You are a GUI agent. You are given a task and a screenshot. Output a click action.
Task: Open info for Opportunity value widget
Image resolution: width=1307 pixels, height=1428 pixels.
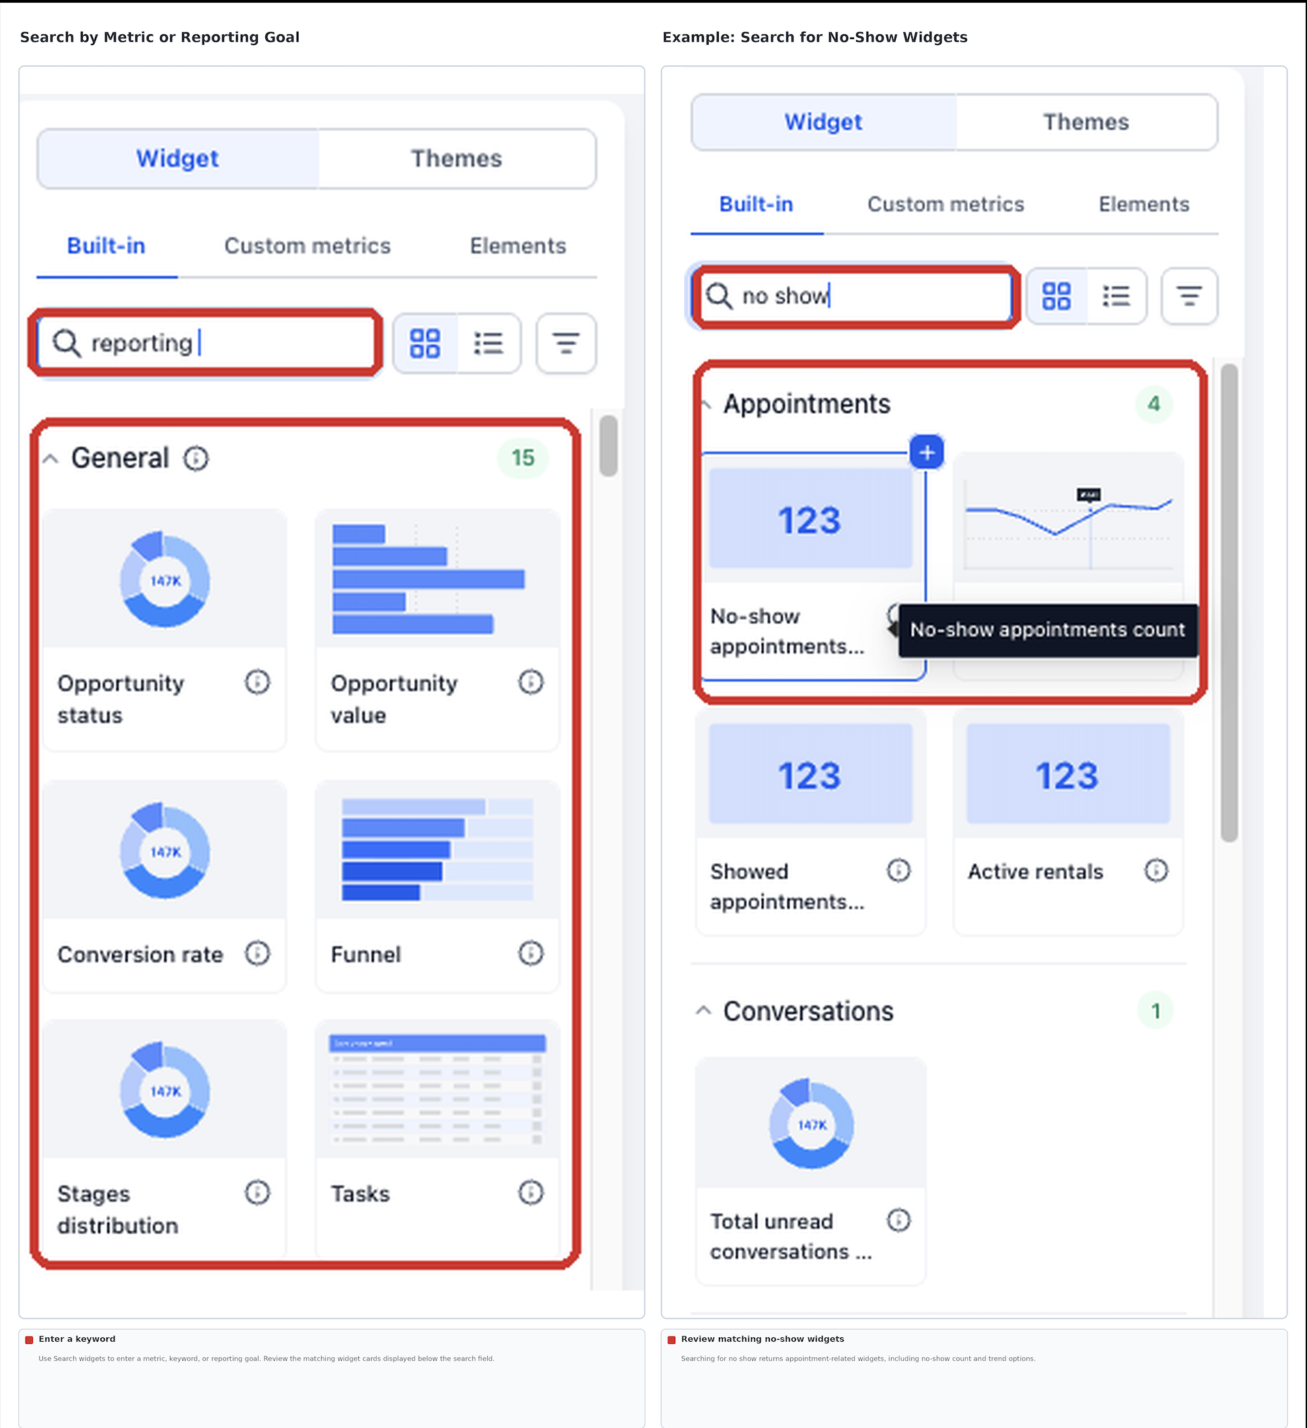coord(530,682)
